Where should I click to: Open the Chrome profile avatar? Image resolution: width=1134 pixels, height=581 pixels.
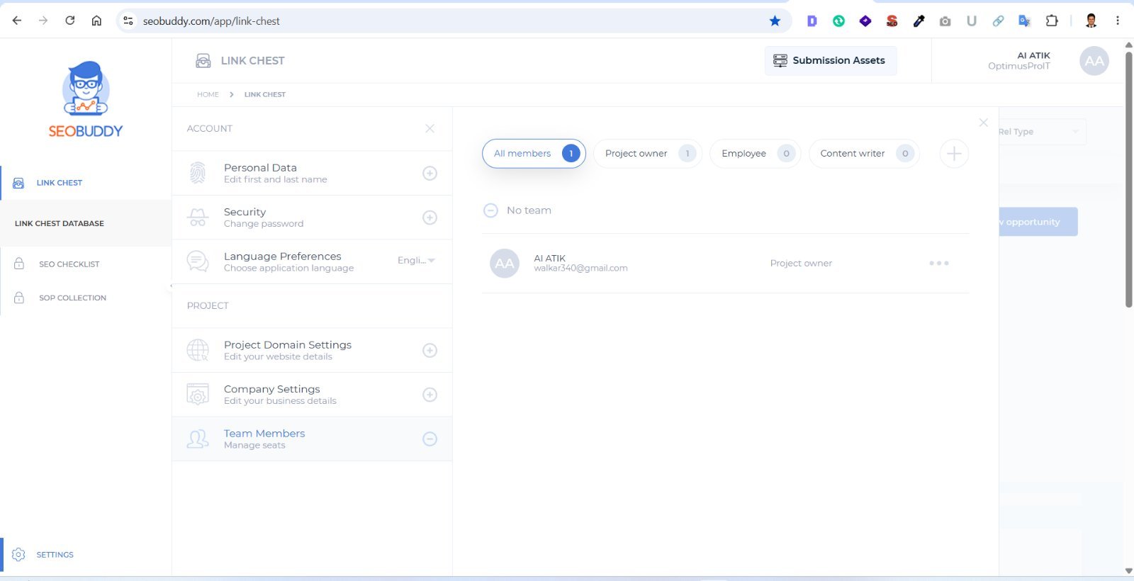tap(1091, 21)
